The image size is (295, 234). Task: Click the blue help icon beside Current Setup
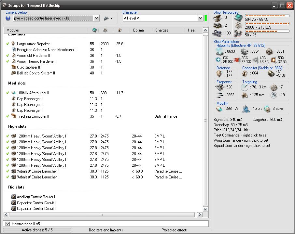click(x=8, y=18)
